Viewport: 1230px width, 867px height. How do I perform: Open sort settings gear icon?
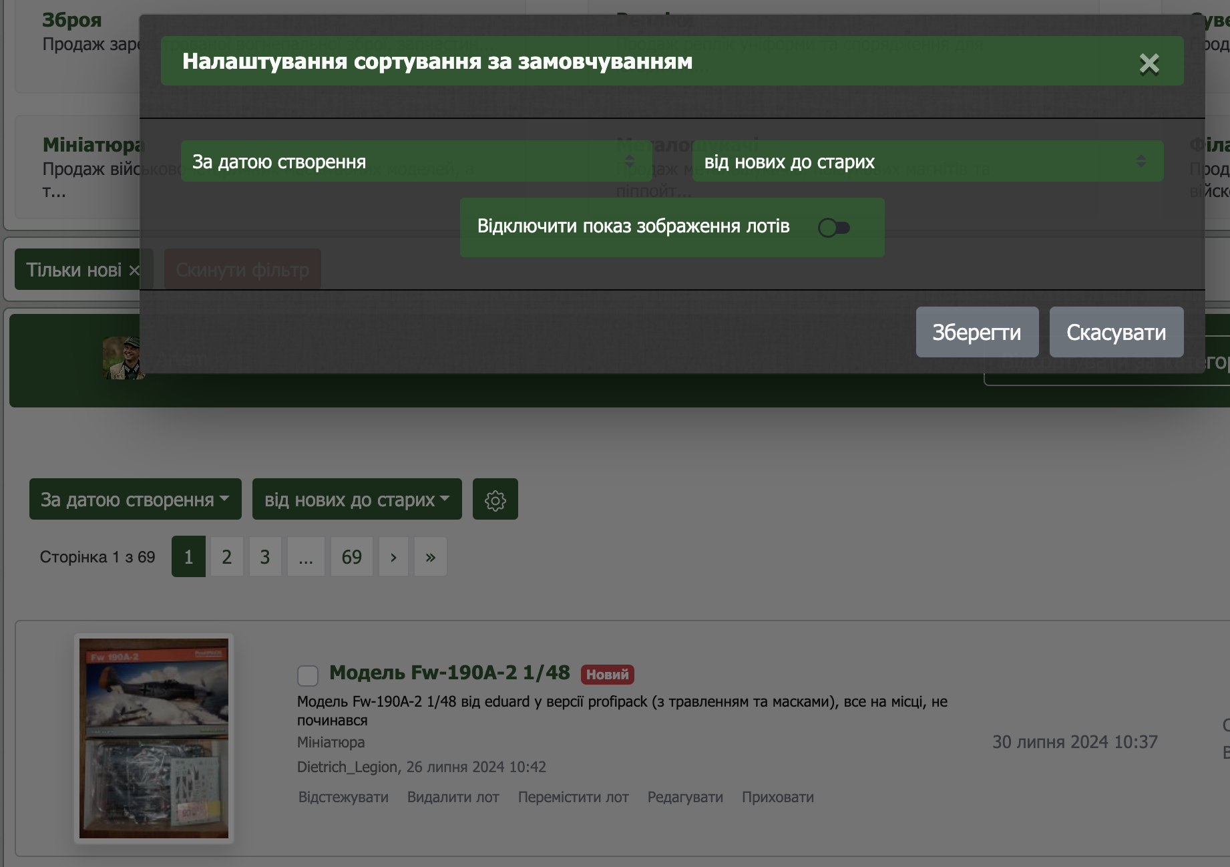point(495,499)
